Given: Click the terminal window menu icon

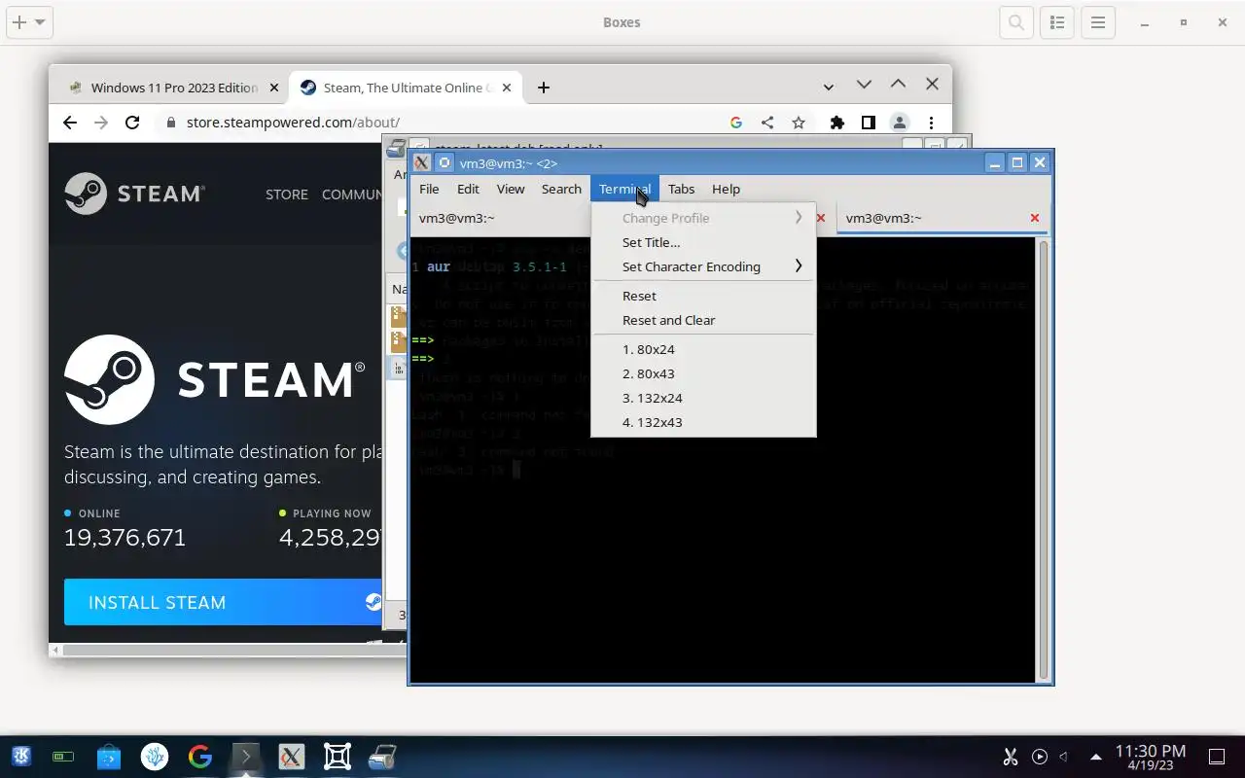Looking at the screenshot, I should (421, 162).
